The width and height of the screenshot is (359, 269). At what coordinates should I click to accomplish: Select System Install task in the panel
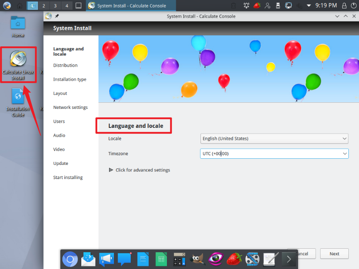click(131, 5)
